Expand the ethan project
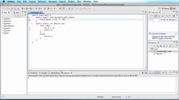179x100 pixels. pos(3,23)
